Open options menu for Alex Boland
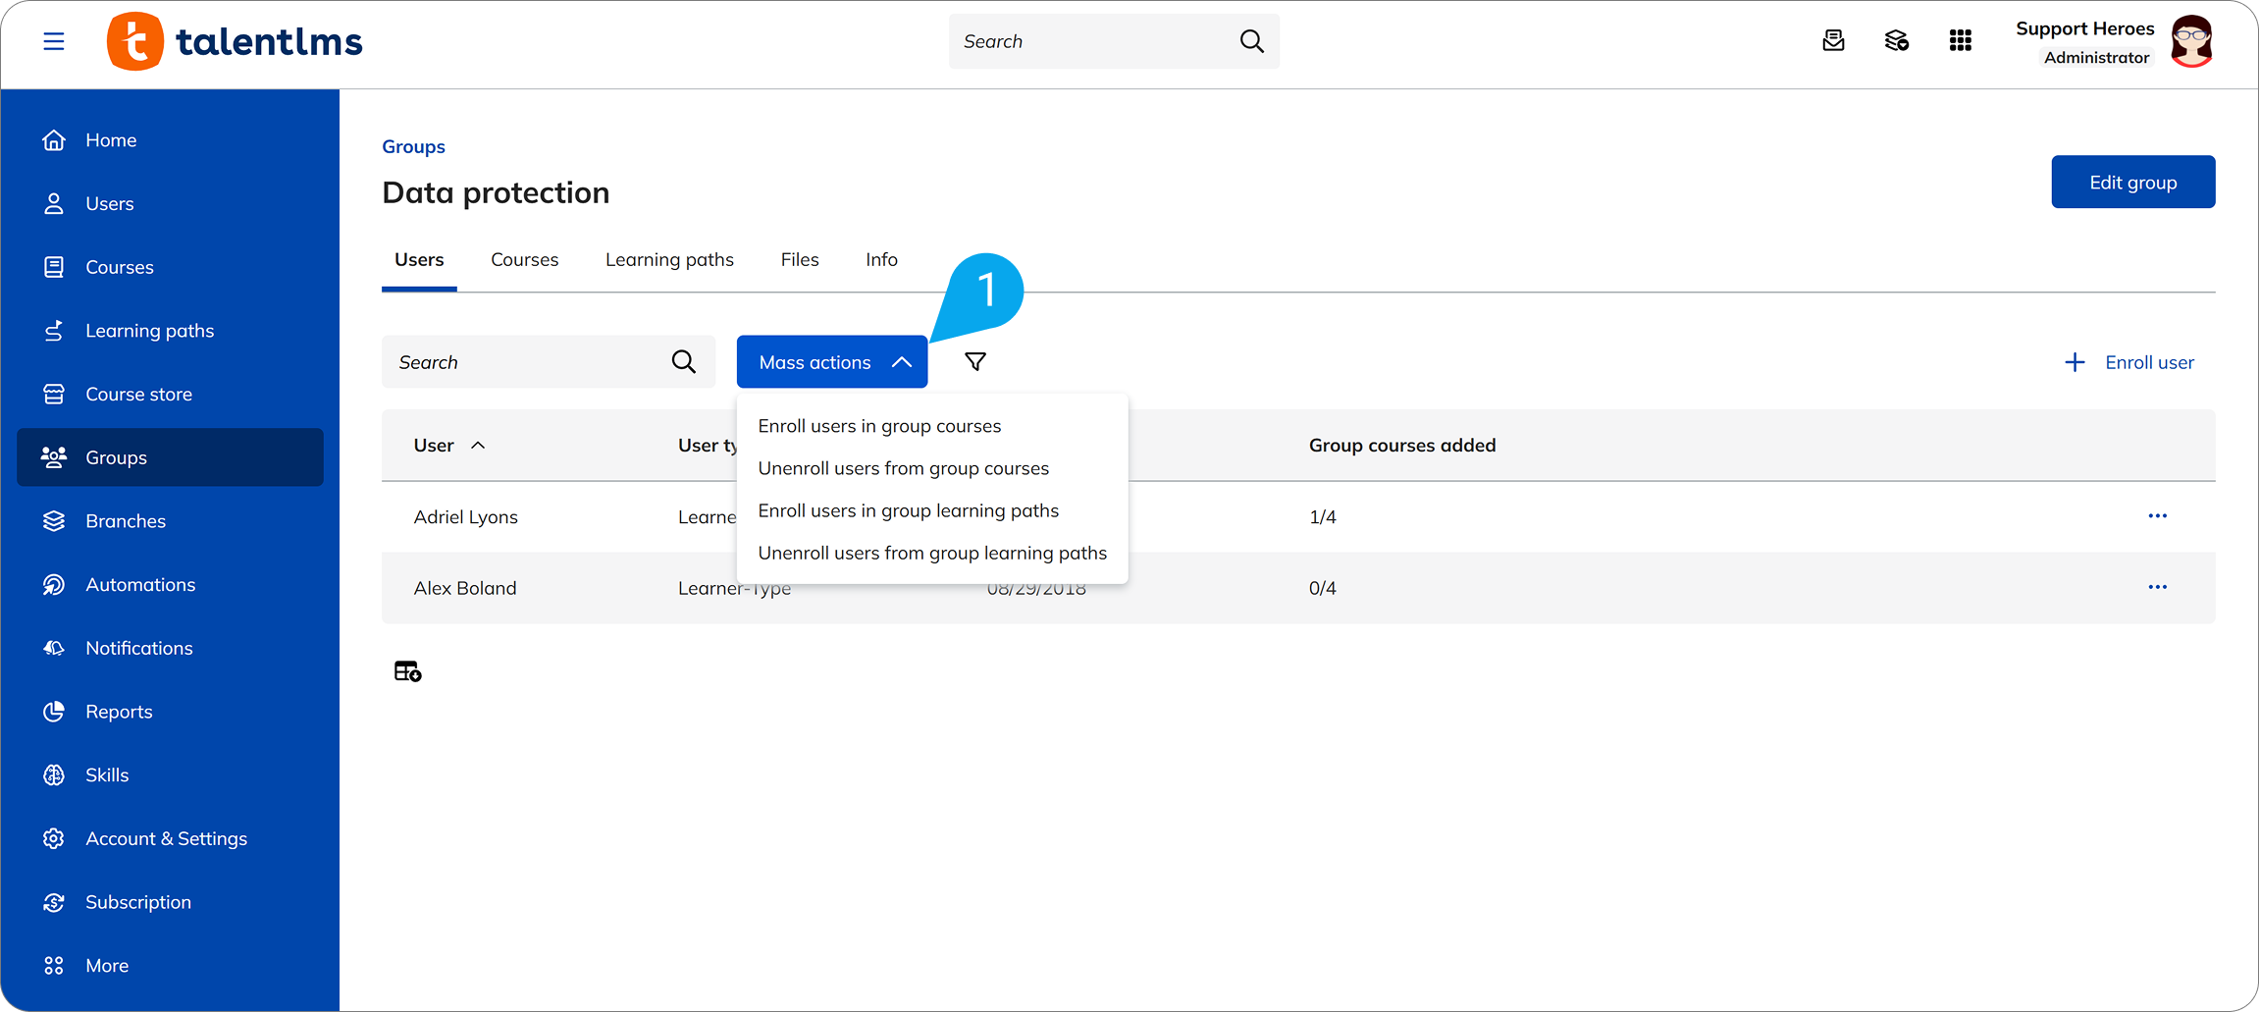2259x1012 pixels. (2157, 588)
